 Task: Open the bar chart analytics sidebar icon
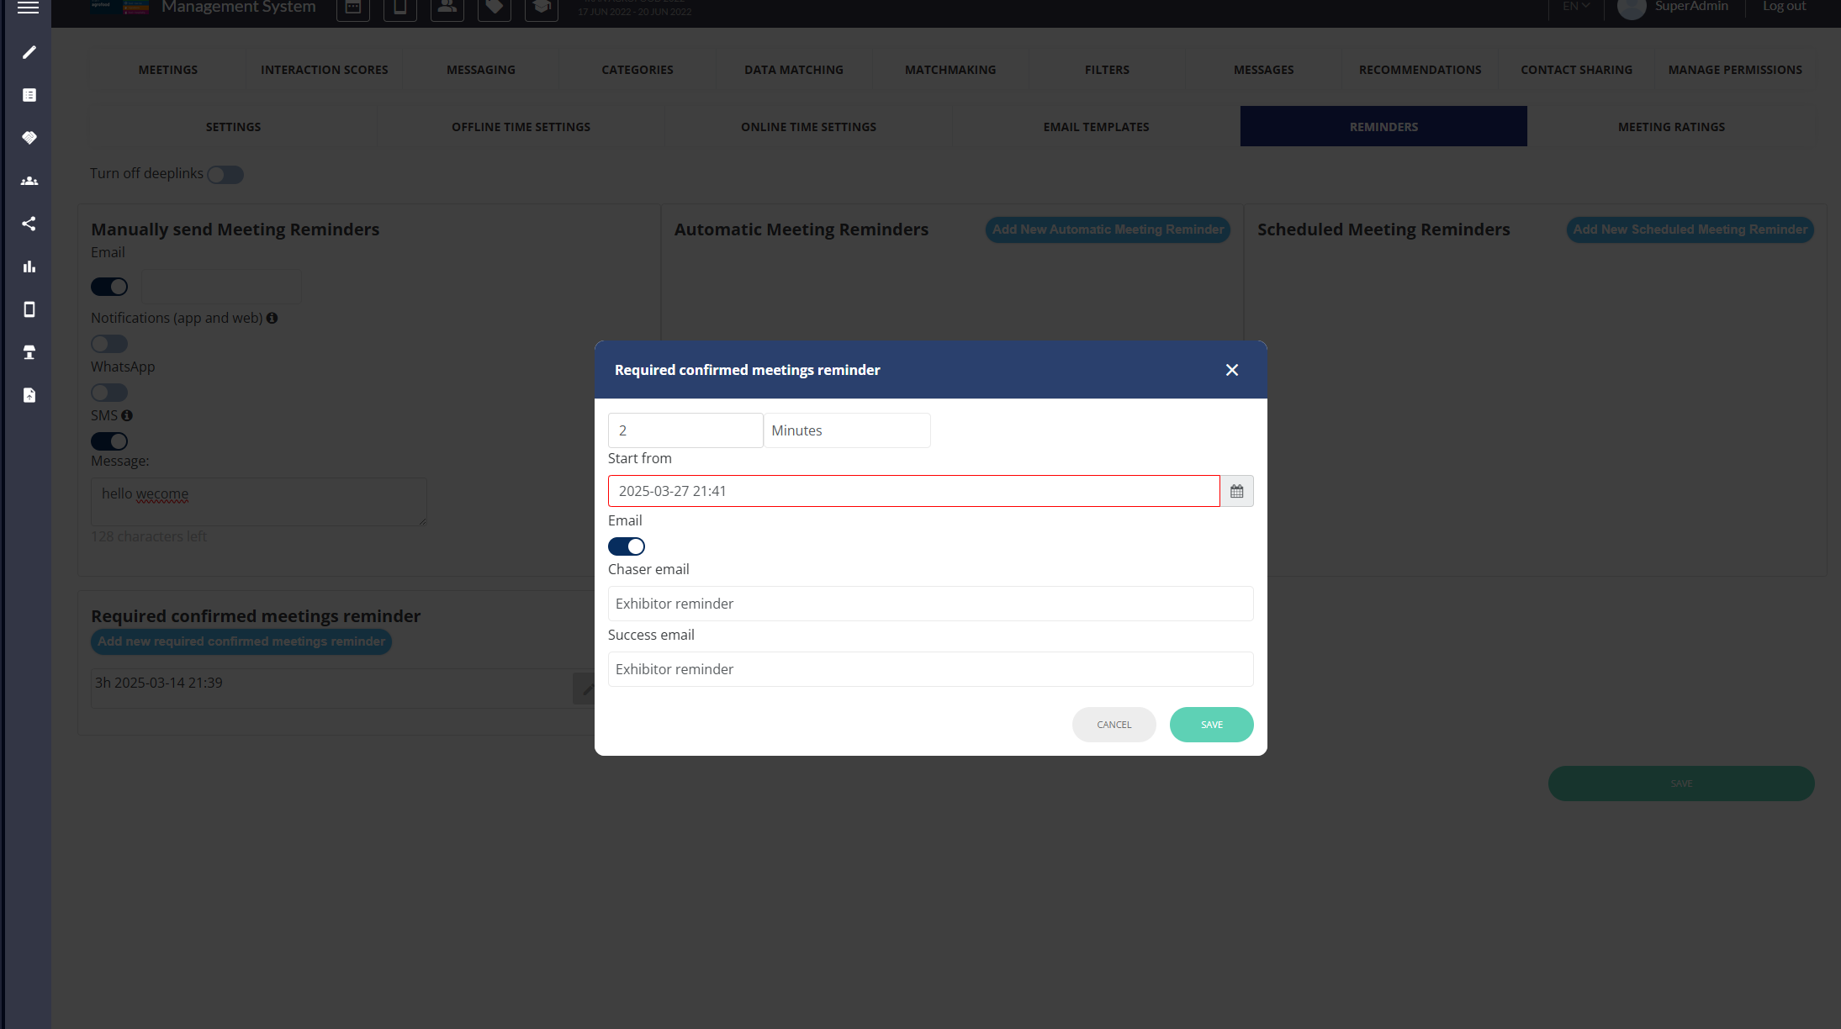tap(29, 266)
